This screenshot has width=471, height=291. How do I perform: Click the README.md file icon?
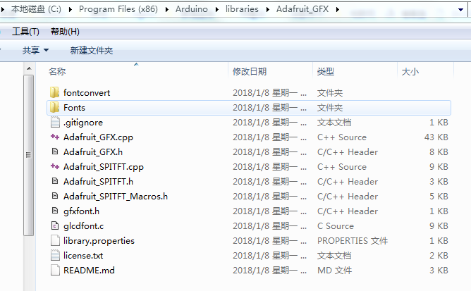(55, 270)
